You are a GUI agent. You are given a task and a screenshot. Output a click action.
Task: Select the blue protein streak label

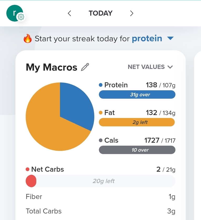click(147, 39)
